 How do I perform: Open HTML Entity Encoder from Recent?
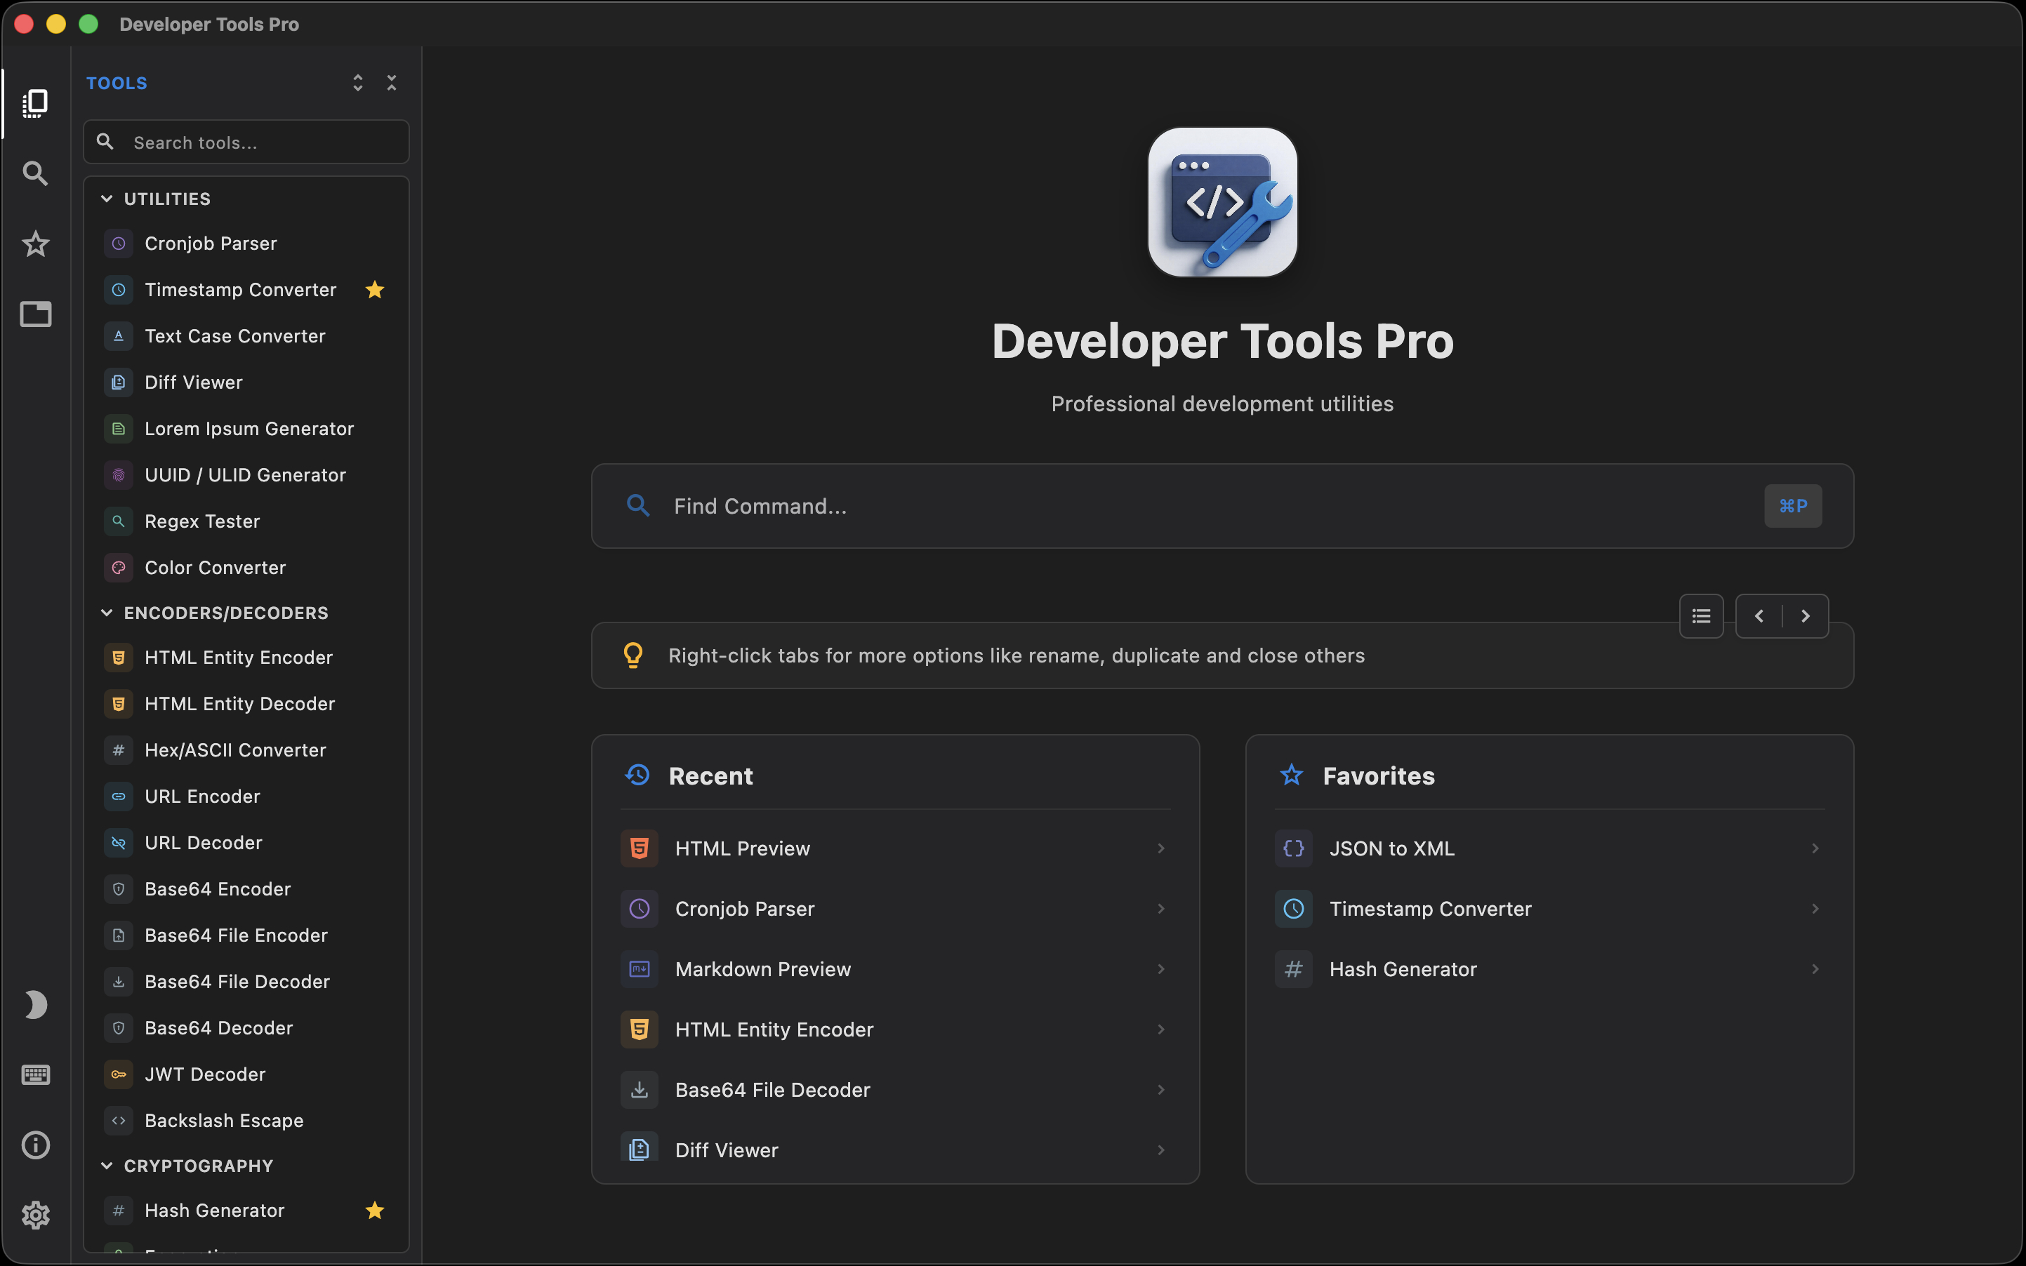895,1029
